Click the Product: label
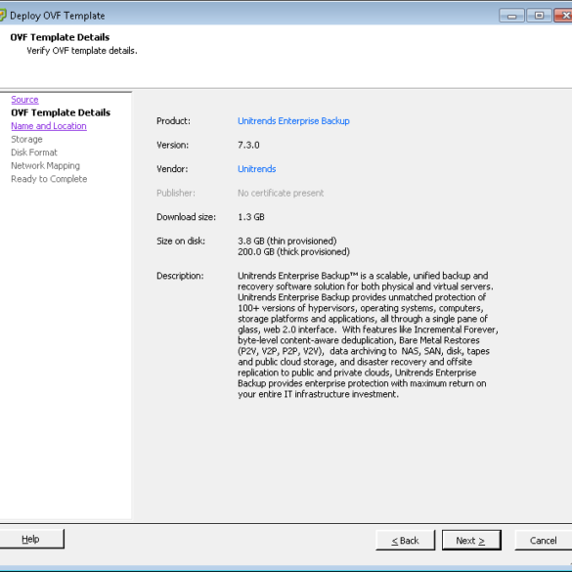Screen dimensions: 572x572 tap(173, 121)
